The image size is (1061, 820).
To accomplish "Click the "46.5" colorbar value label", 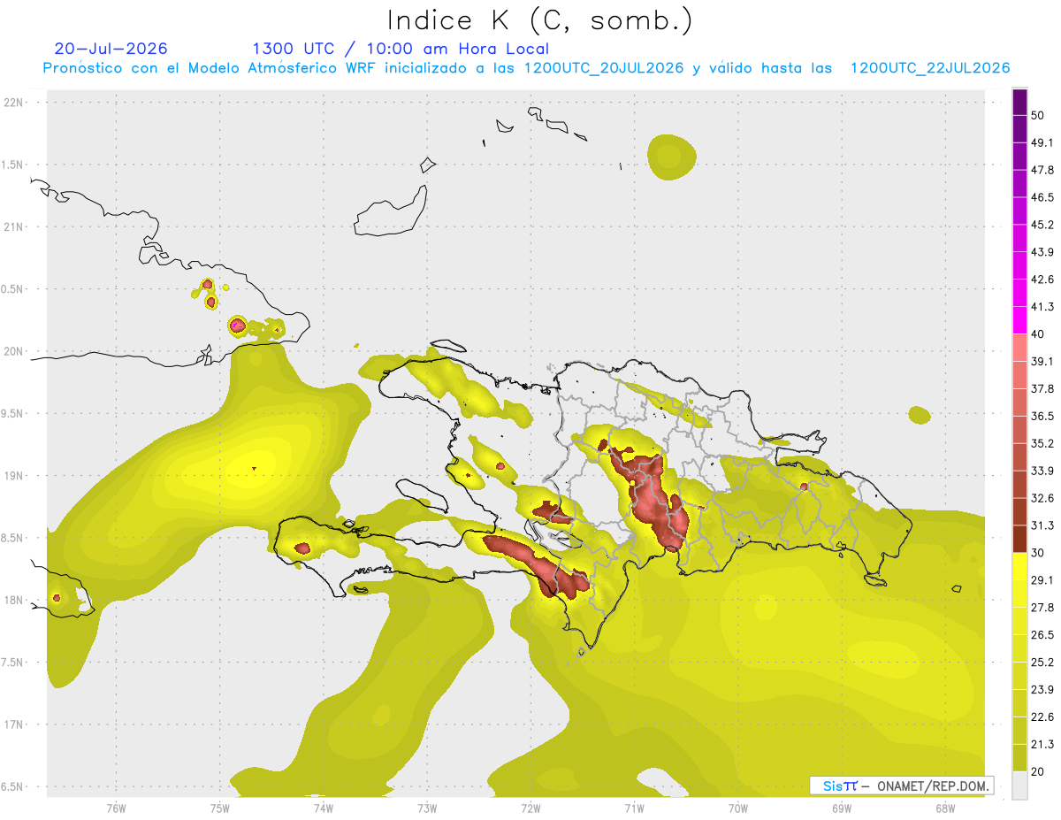I will [x=1042, y=197].
